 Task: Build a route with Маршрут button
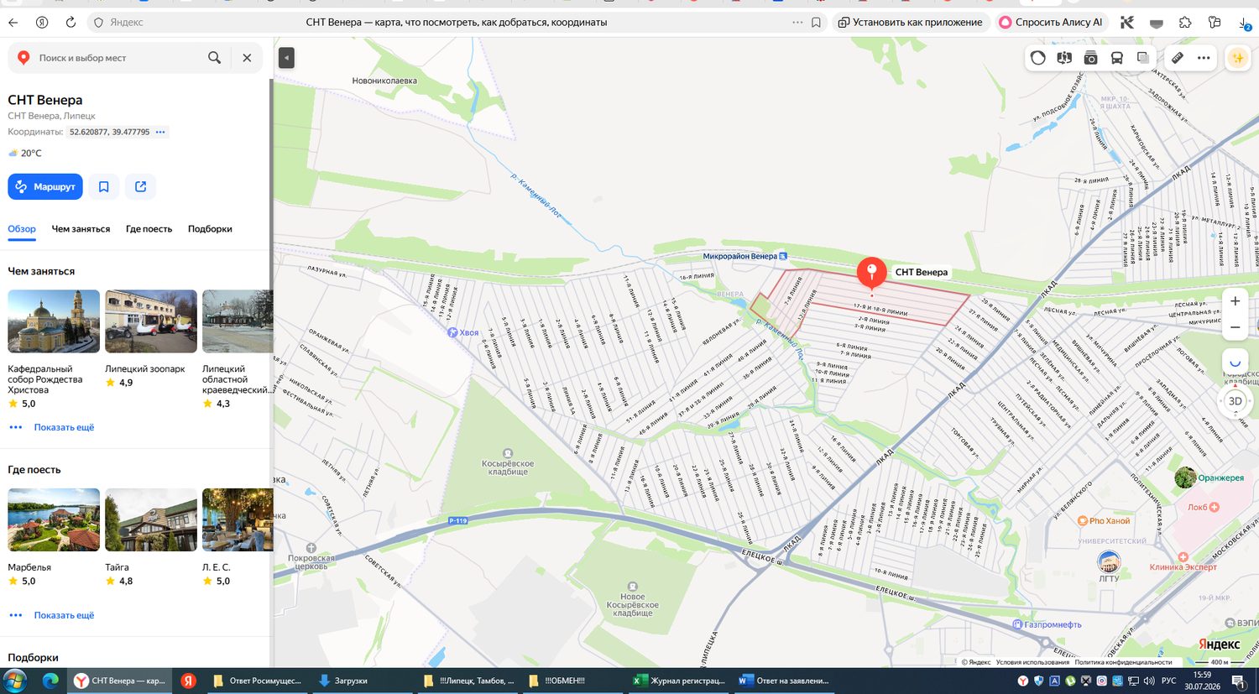pyautogui.click(x=45, y=186)
